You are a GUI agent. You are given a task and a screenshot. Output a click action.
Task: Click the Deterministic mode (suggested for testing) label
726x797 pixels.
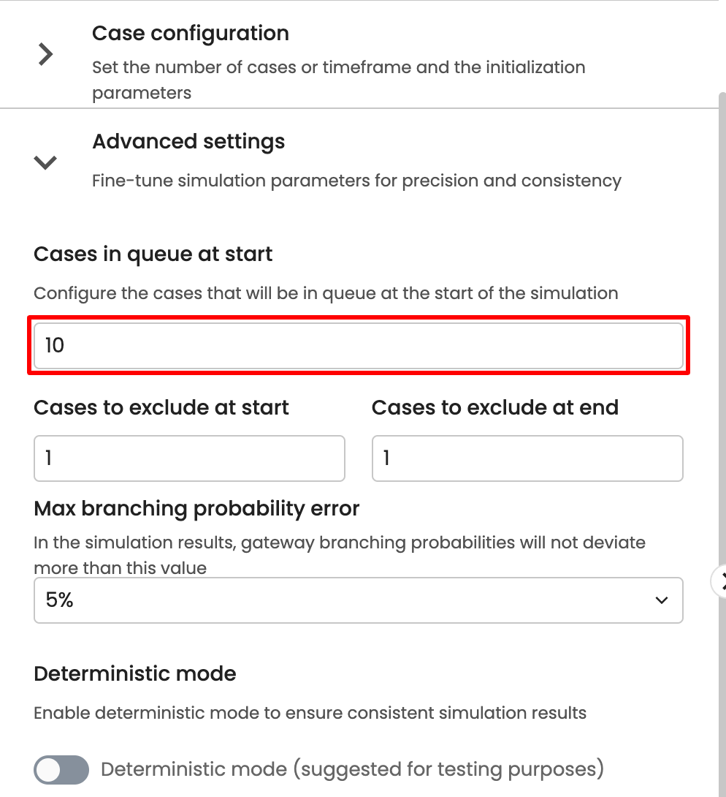tap(352, 769)
